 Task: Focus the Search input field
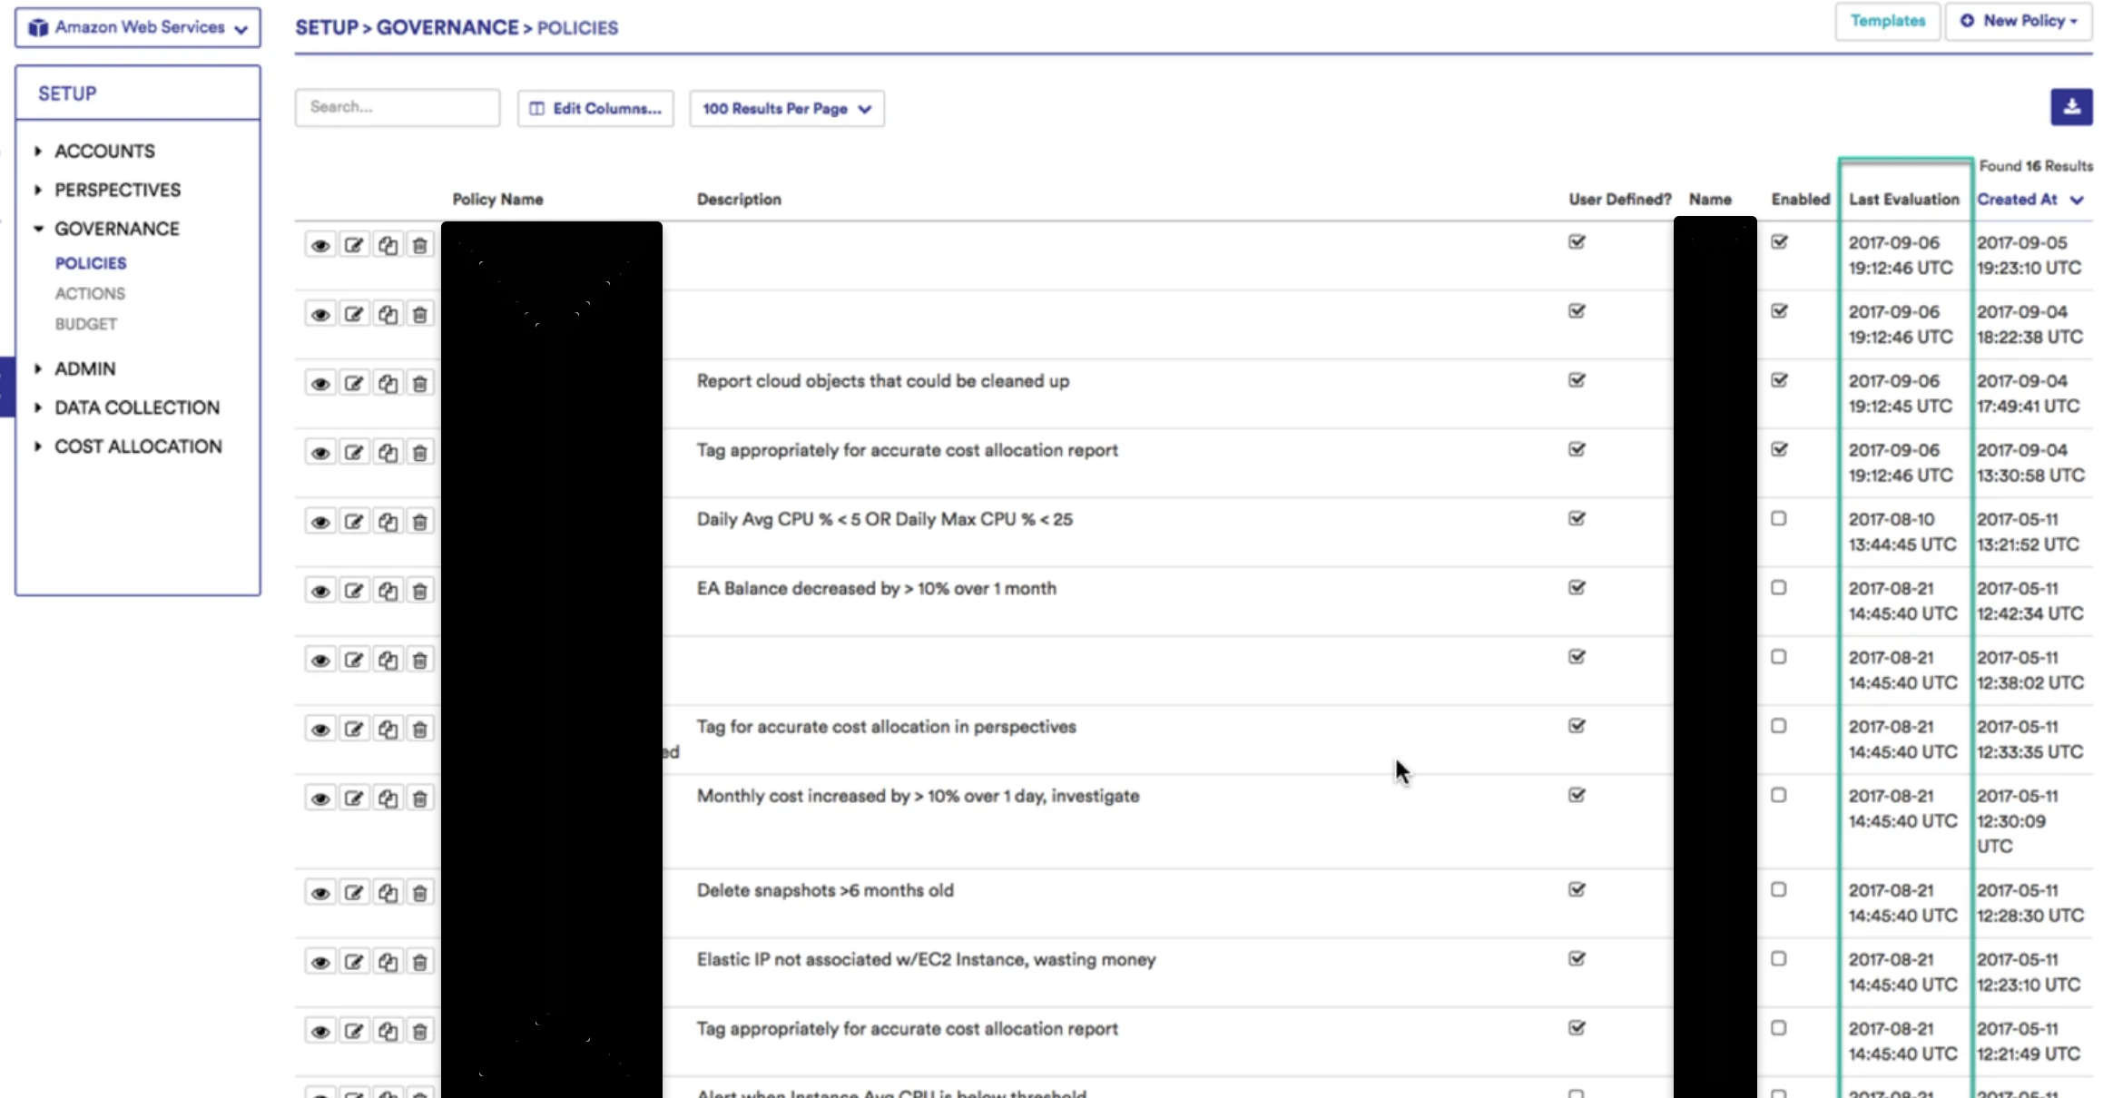click(397, 107)
